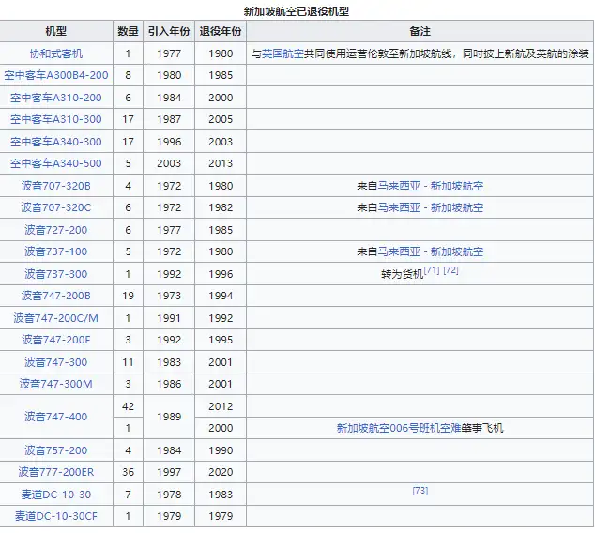595x533 pixels.
Task: Select retirement year 2000 for A310-200
Action: coord(221,98)
